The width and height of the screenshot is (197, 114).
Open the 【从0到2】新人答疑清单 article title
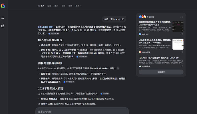159,58
